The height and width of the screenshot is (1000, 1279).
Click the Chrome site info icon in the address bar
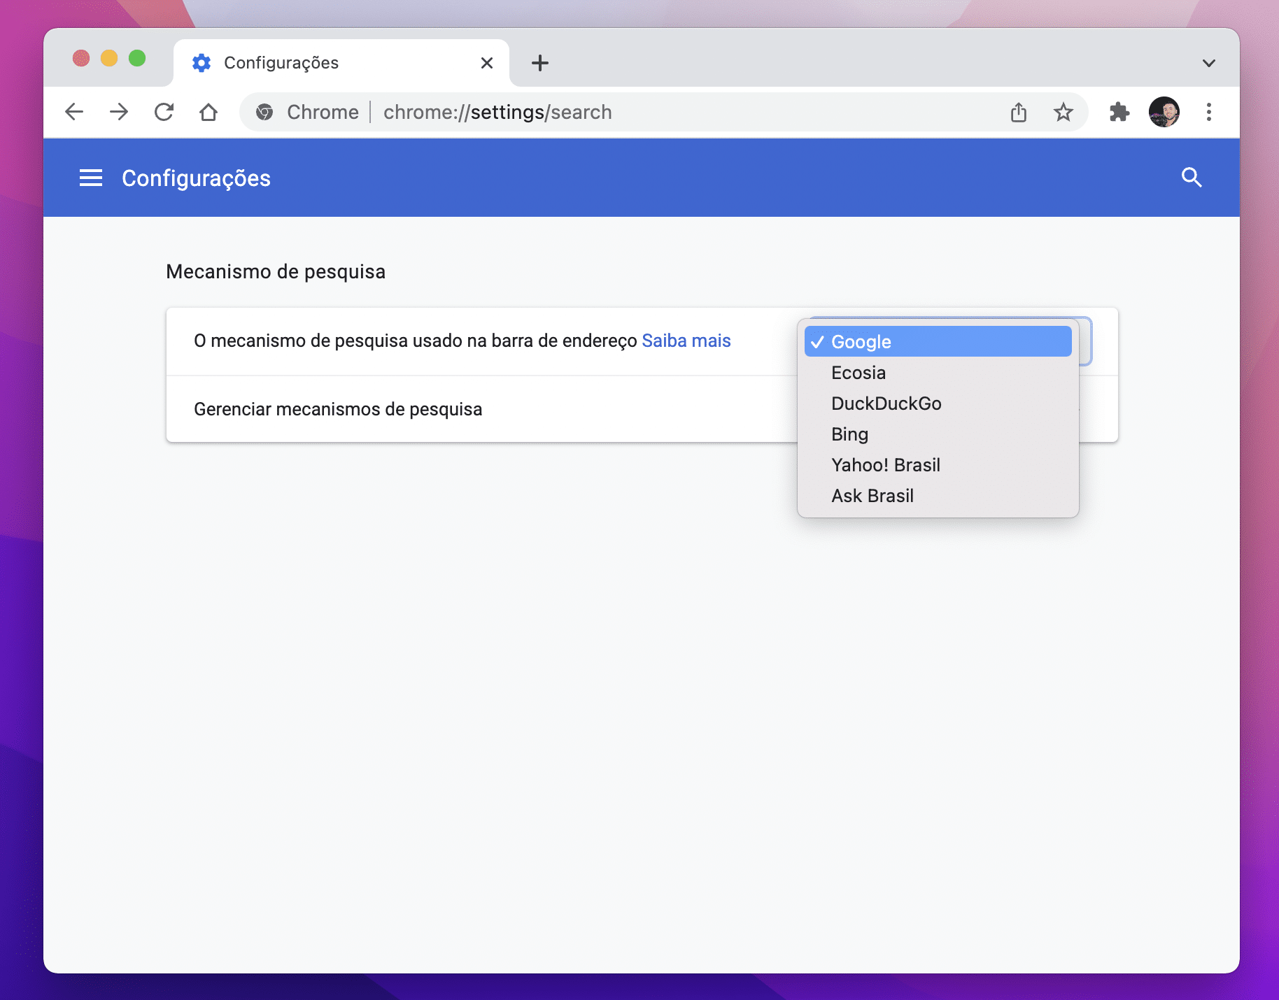264,112
